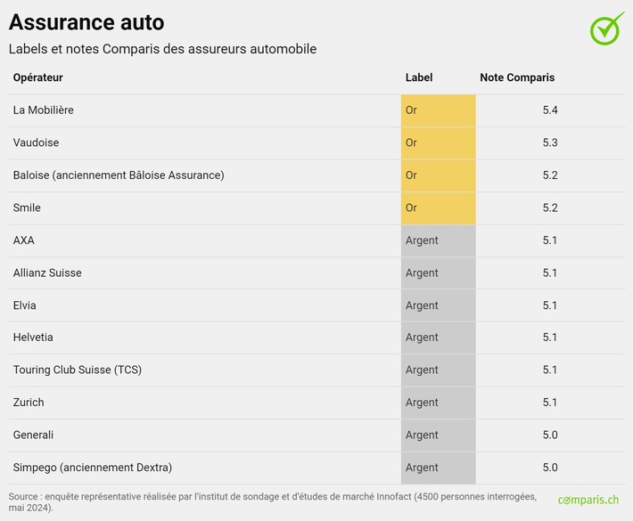Click the Zurich operator name

pyautogui.click(x=29, y=403)
